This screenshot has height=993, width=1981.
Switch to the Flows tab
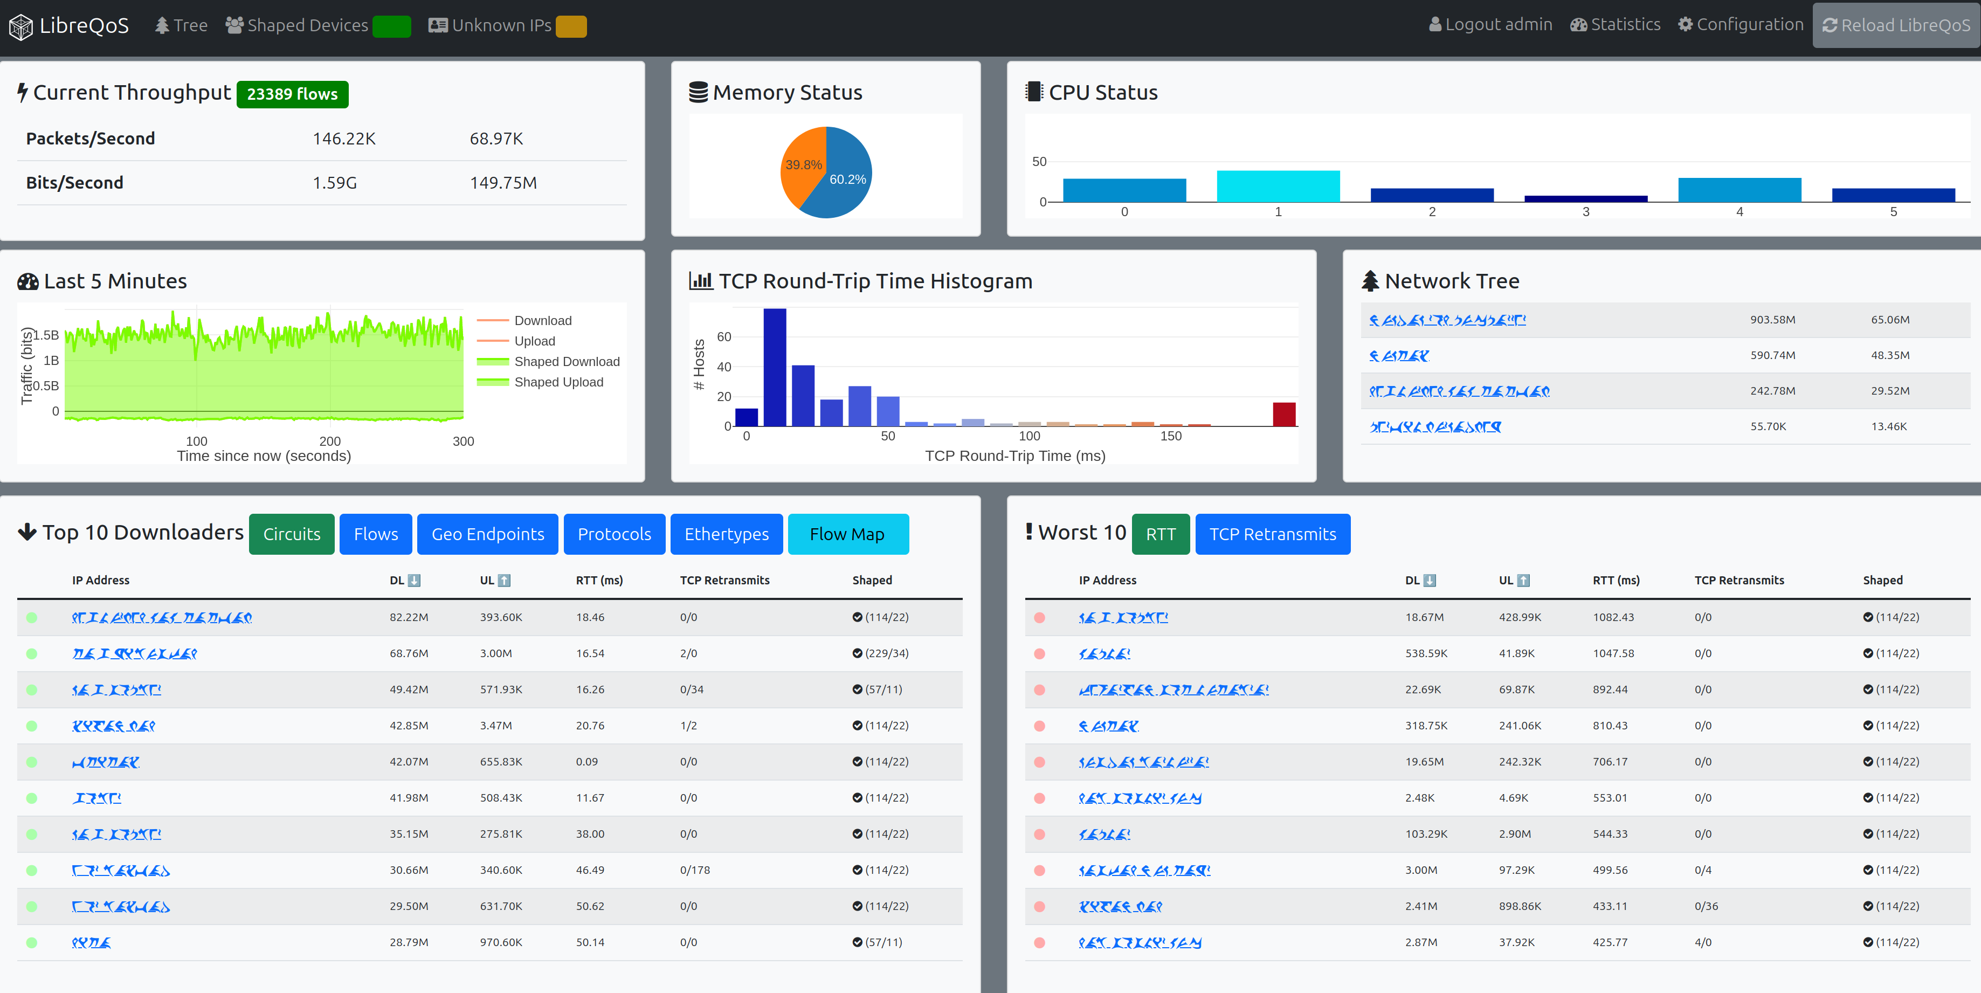coord(375,534)
